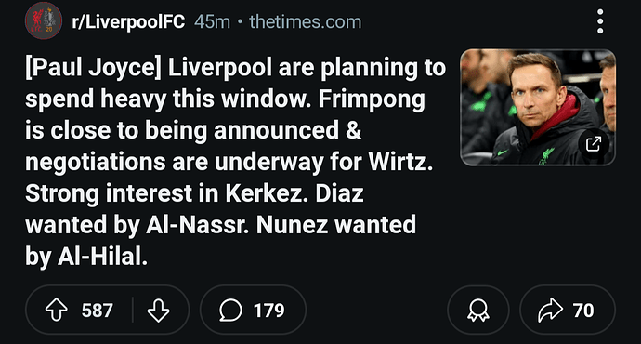Click "[Paul Joyce]" at headline start
This screenshot has height=344, width=641.
click(93, 68)
